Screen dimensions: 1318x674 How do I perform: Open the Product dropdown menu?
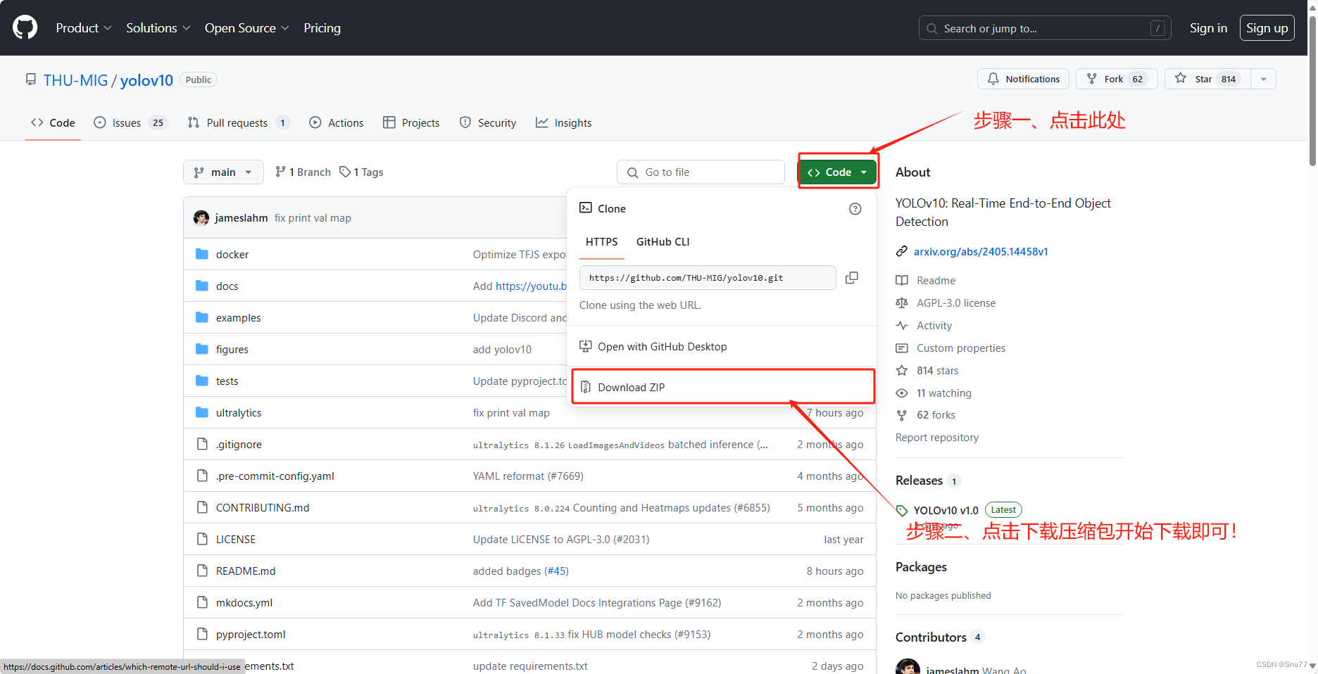pyautogui.click(x=84, y=28)
